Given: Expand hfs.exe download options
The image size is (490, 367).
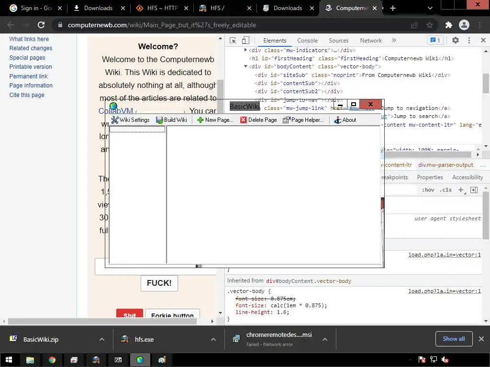Looking at the screenshot, I should coord(213,339).
